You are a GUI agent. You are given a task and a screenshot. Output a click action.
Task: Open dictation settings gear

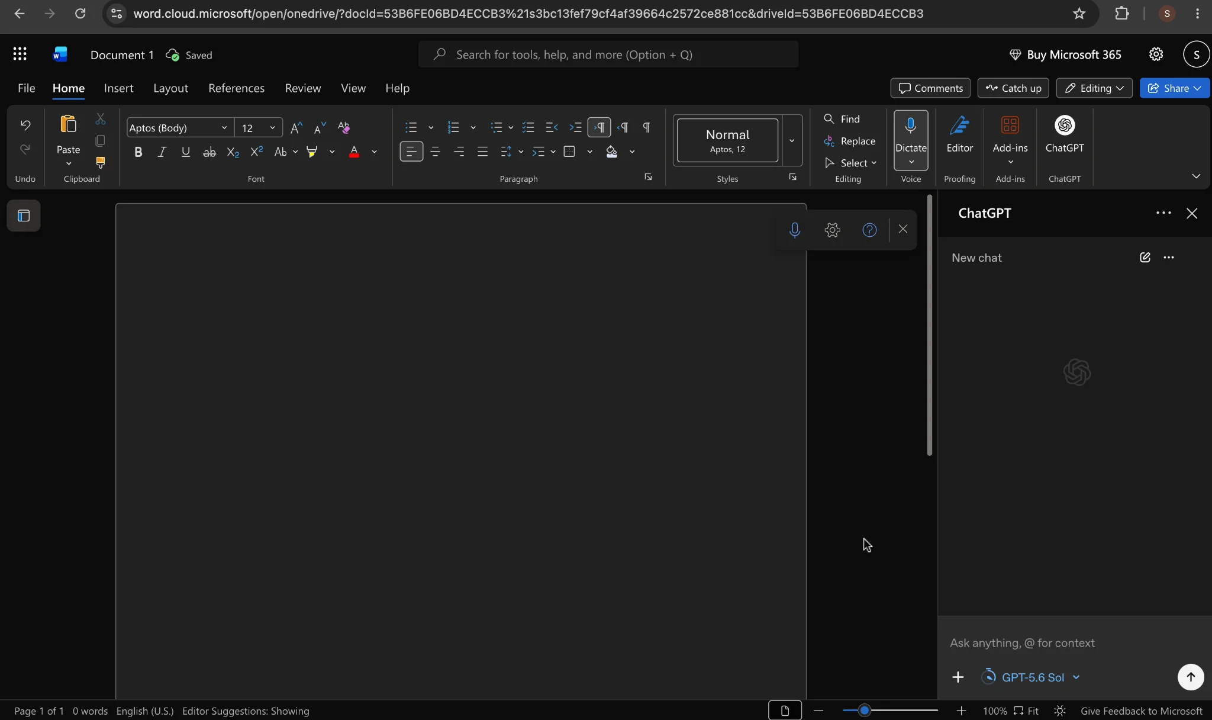(x=832, y=230)
